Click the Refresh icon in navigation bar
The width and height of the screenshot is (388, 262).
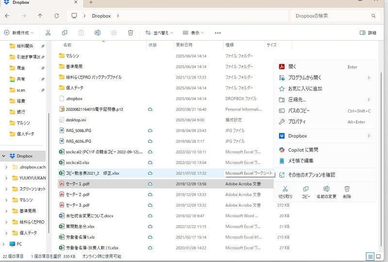point(57,16)
